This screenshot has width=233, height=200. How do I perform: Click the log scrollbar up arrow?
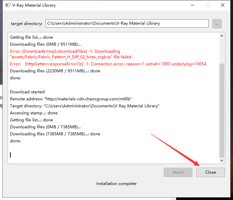tap(222, 36)
